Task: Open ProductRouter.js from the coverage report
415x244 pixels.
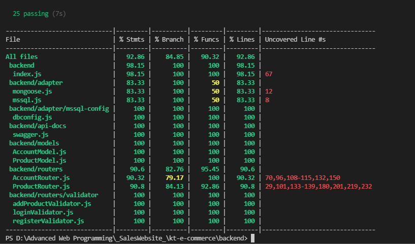Action: coord(41,187)
